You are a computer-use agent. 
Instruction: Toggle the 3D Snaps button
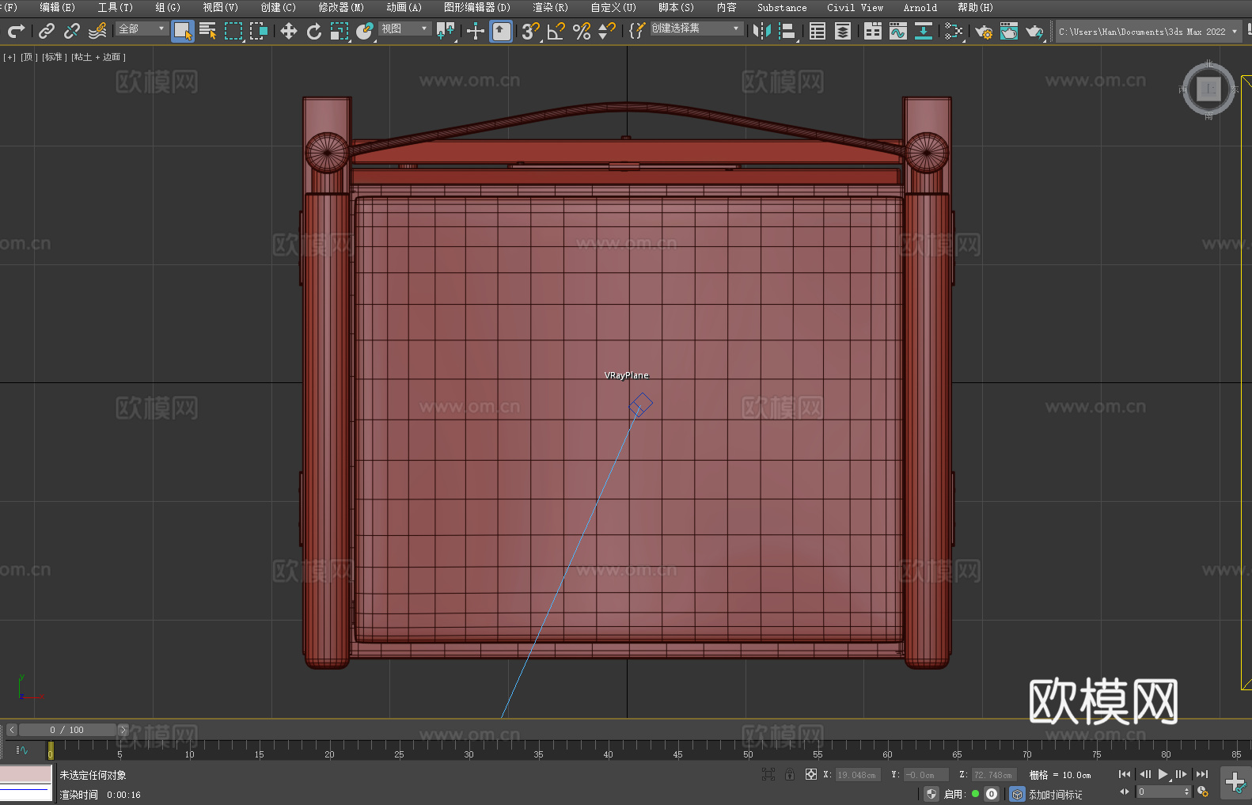click(531, 31)
